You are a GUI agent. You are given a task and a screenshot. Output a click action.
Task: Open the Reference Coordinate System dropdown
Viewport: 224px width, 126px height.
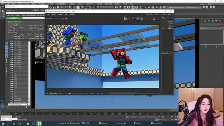coord(64,7)
